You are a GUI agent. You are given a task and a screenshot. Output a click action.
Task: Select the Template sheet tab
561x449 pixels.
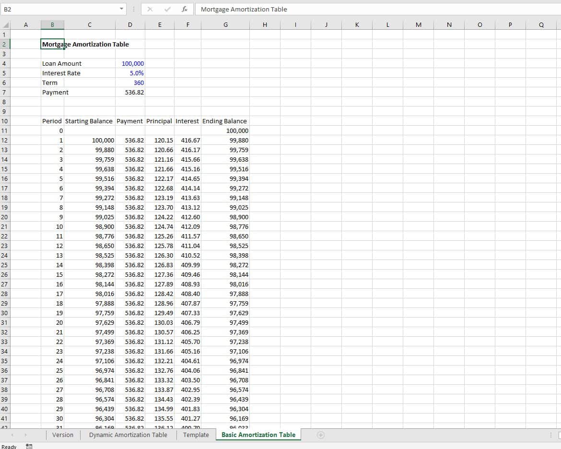coord(196,435)
